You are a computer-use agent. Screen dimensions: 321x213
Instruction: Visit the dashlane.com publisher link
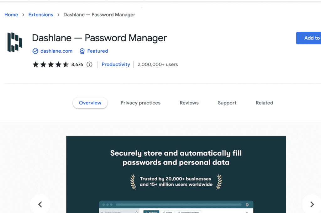click(x=56, y=51)
